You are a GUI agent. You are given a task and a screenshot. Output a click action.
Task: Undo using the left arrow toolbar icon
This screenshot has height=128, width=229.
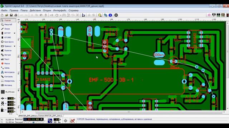point(21,15)
